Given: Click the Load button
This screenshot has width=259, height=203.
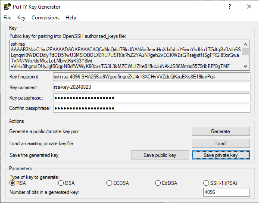Looking at the screenshot, I should point(221,144).
